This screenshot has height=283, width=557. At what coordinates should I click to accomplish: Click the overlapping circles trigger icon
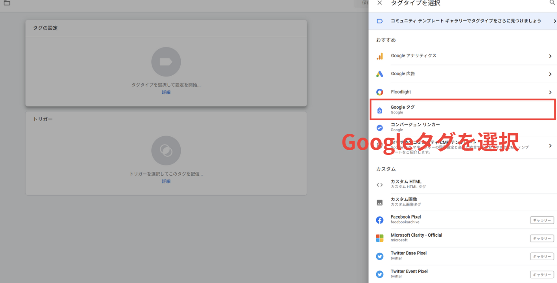click(166, 151)
